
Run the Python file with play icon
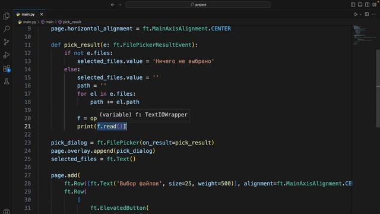[356, 14]
